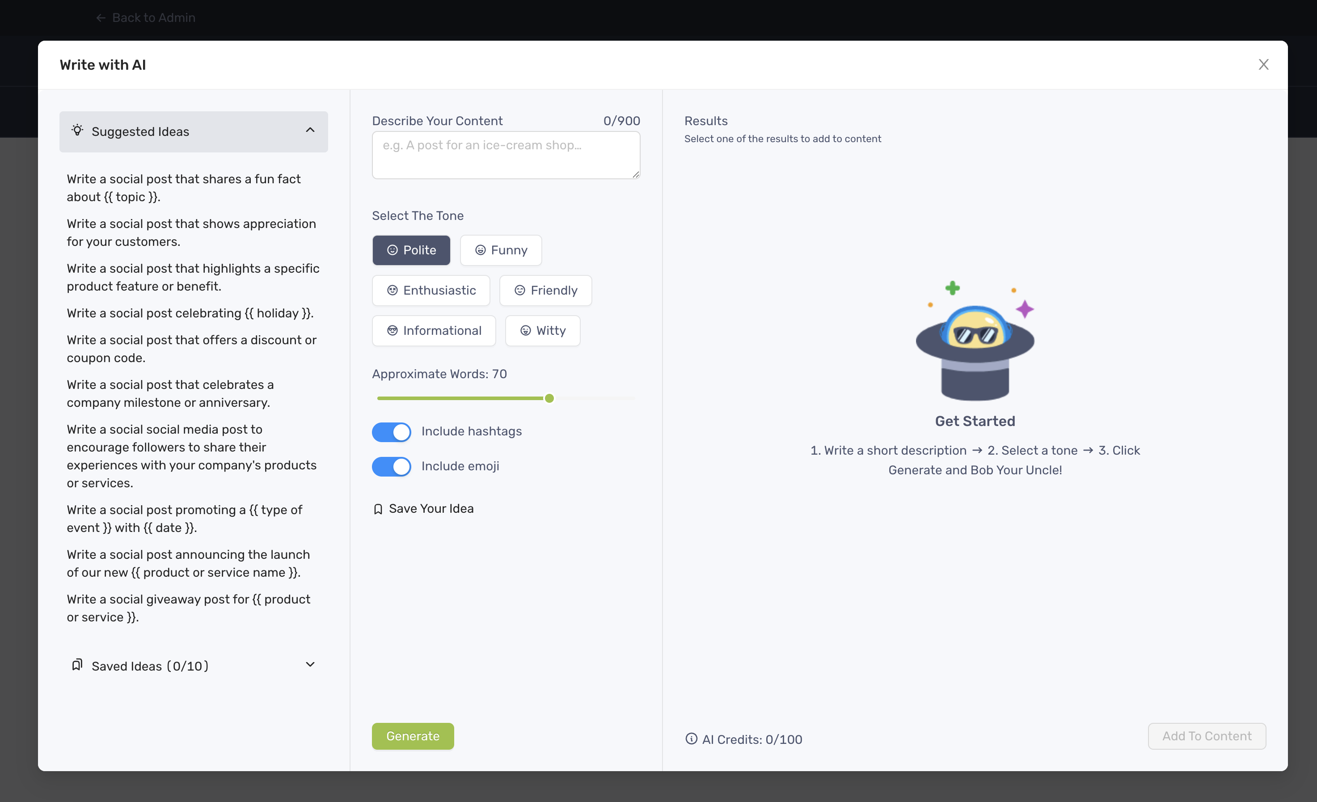Select the Friendly tone option
1317x802 pixels.
pos(545,290)
